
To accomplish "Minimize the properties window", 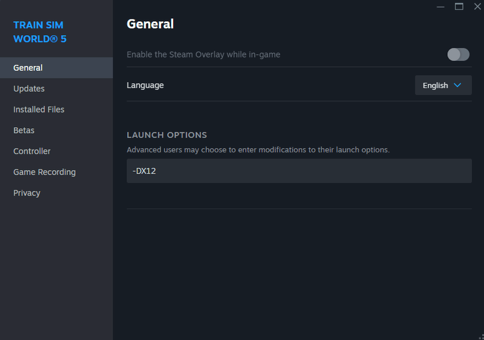I will [440, 7].
